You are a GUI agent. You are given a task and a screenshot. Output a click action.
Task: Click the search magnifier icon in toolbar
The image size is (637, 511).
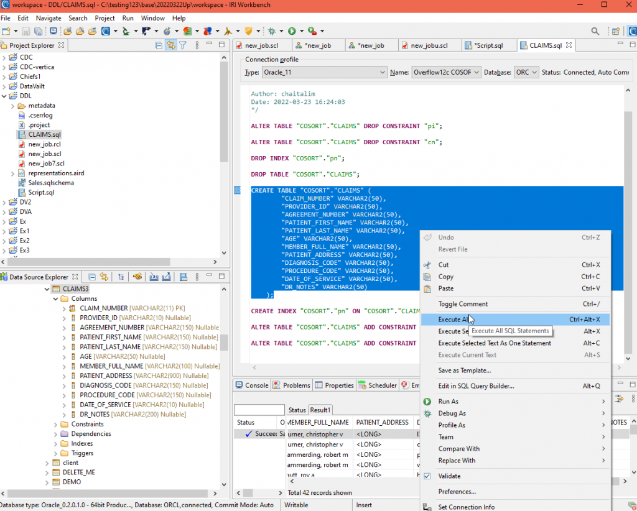click(x=595, y=31)
